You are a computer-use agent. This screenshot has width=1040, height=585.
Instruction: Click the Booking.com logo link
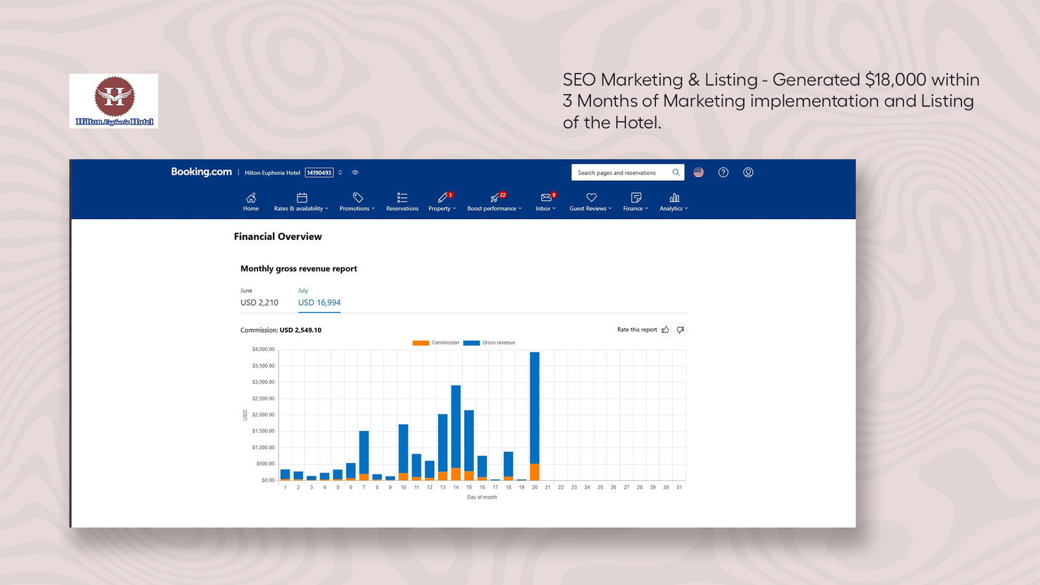point(201,172)
